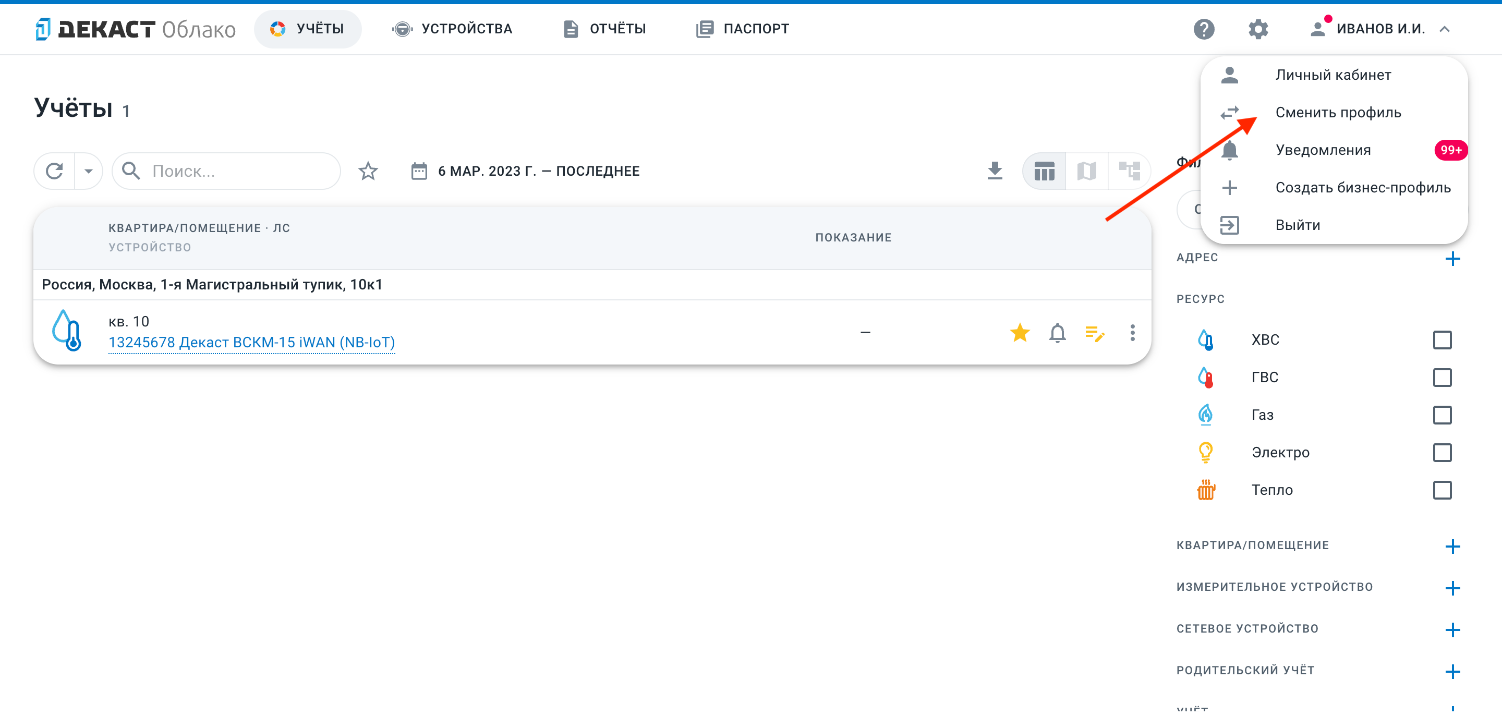Viewport: 1502px width, 728px height.
Task: Enable the Тепло resource checkbox
Action: [1442, 490]
